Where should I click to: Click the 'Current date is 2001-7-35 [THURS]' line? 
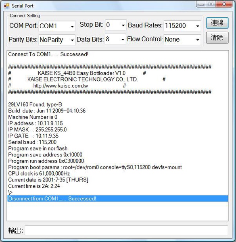(48, 180)
